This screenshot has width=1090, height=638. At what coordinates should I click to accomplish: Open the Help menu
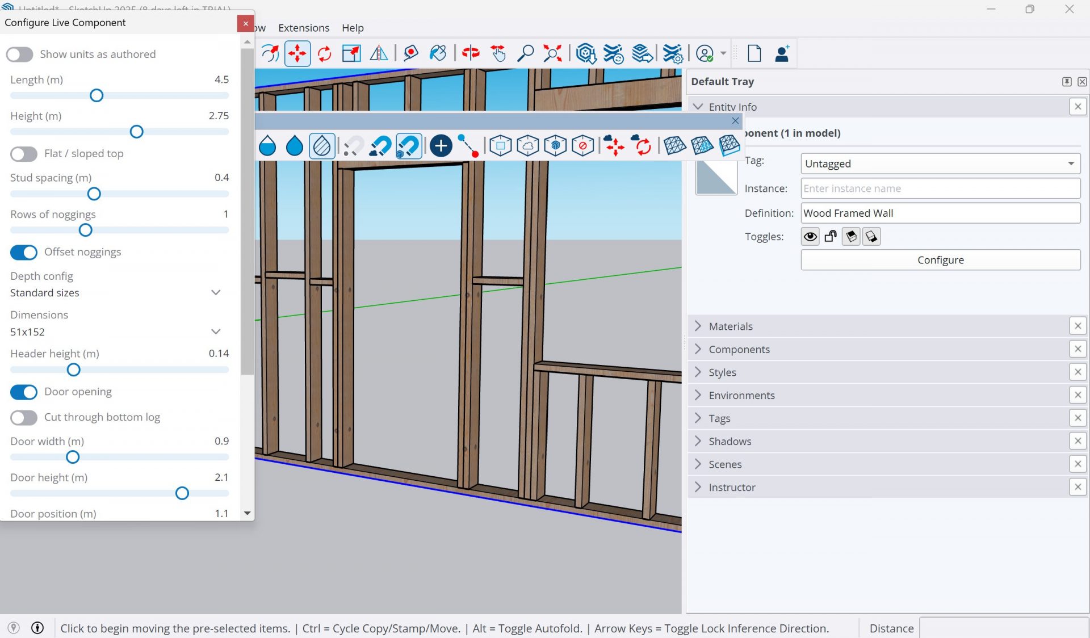353,27
